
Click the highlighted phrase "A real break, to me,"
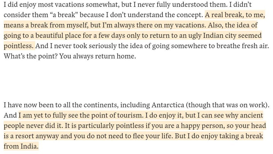[235, 15]
